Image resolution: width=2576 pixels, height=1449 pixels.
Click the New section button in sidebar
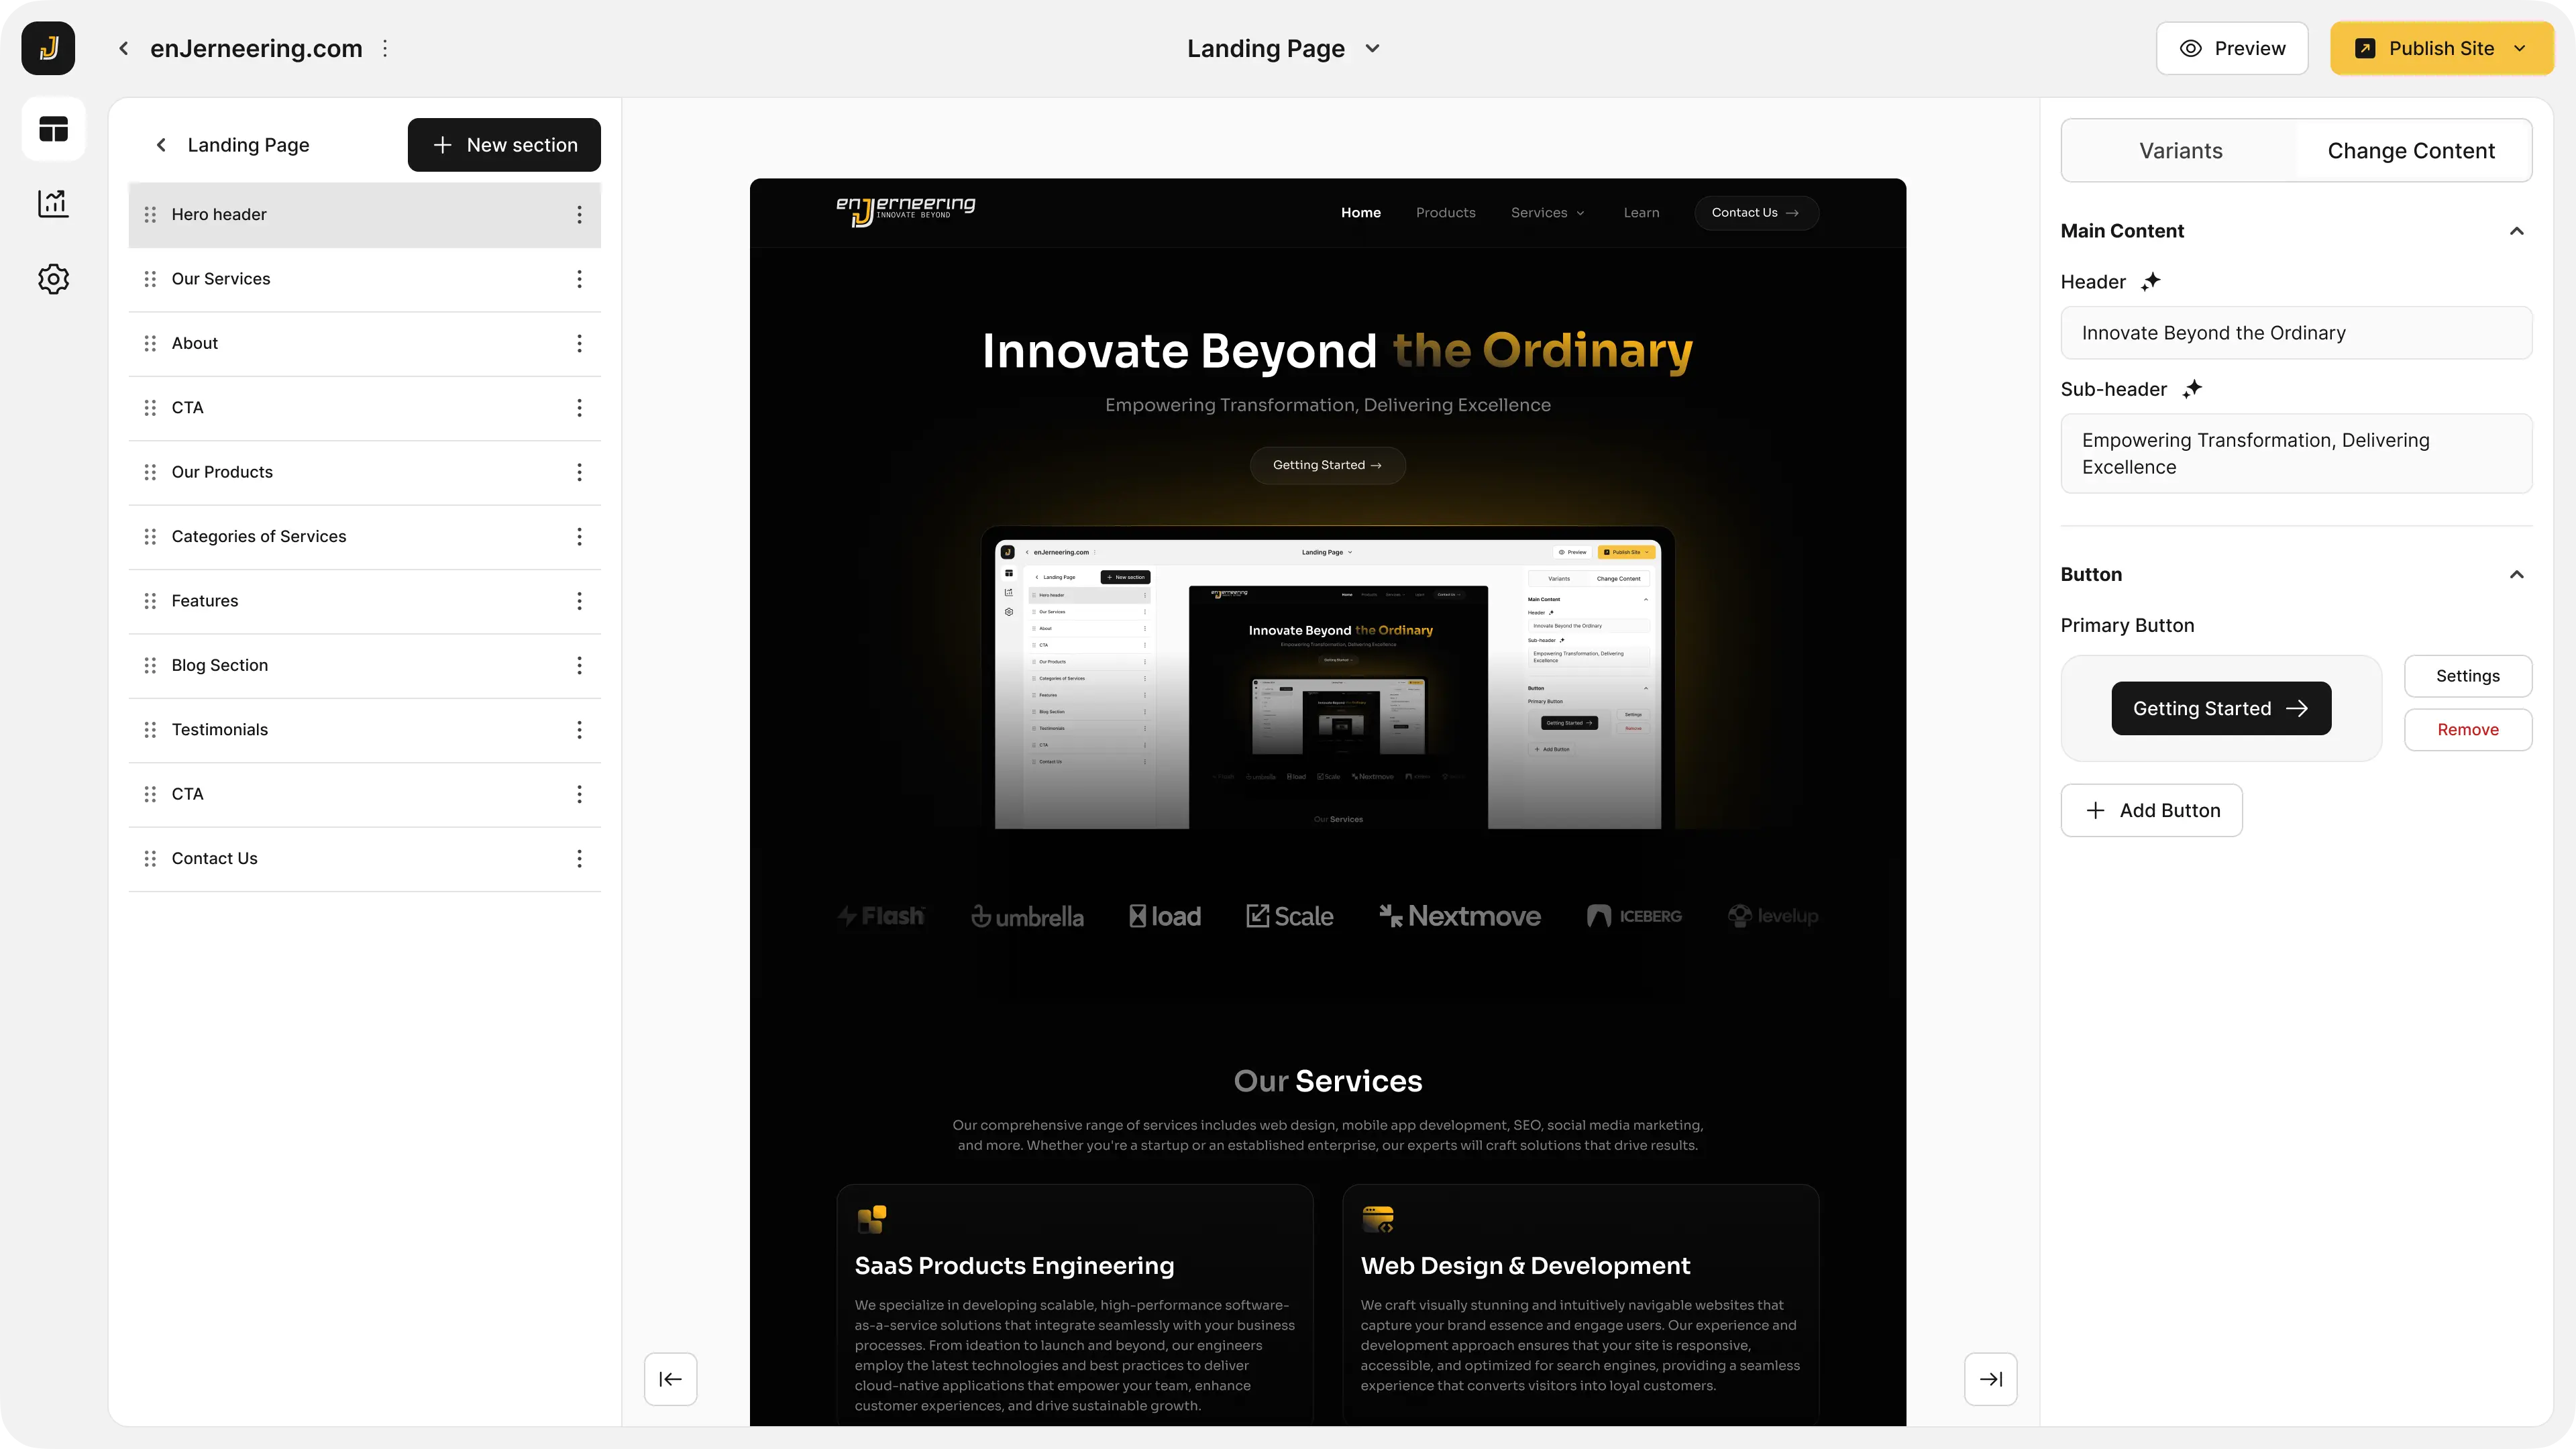[502, 144]
